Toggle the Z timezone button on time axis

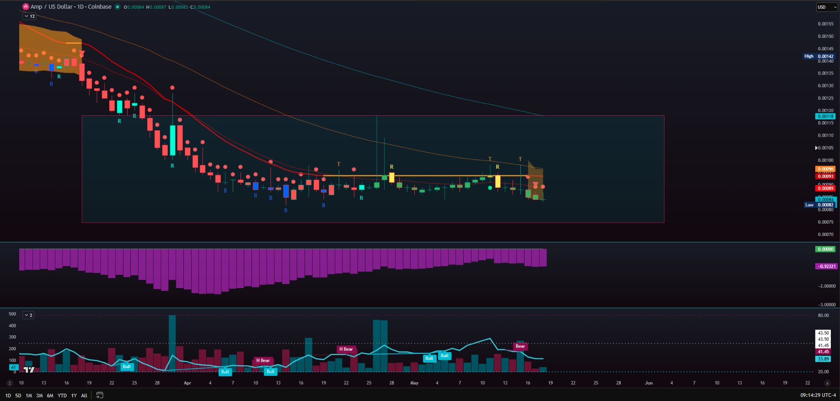coord(10,383)
